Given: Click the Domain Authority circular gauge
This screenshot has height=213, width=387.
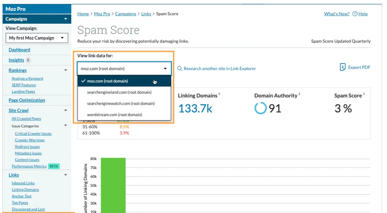Looking at the screenshot, I should (x=261, y=108).
